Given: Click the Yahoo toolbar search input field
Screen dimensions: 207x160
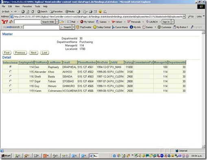Looking at the screenshot, I should tap(28, 22).
